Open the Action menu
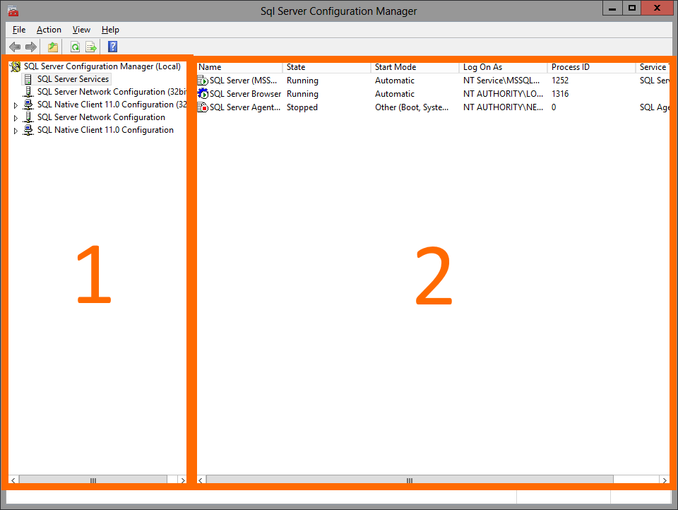The image size is (678, 510). [x=49, y=30]
